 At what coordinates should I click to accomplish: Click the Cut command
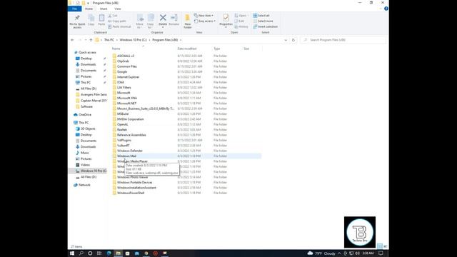point(113,16)
